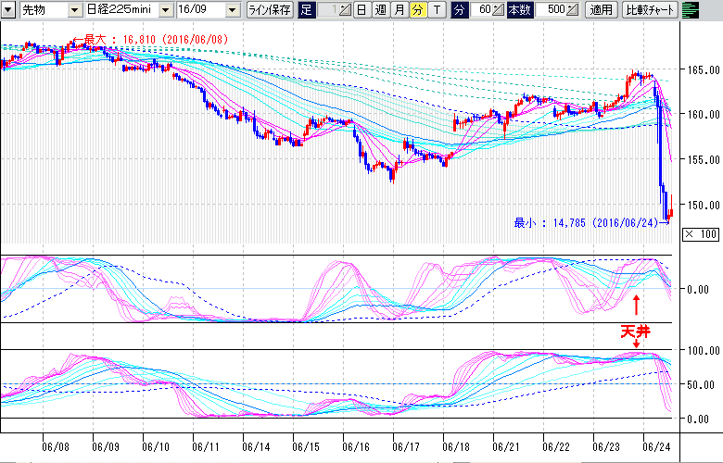Select the 日 daily timeframe toggle
Viewport: 723px width, 463px height.
[362, 9]
